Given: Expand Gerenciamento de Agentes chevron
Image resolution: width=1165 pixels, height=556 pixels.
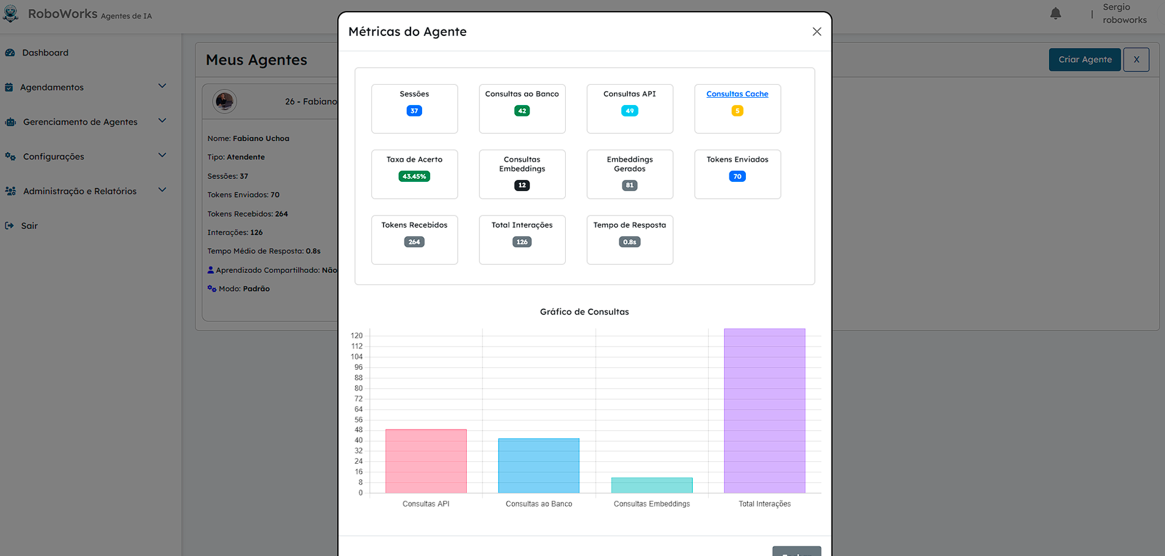Looking at the screenshot, I should click(x=162, y=121).
